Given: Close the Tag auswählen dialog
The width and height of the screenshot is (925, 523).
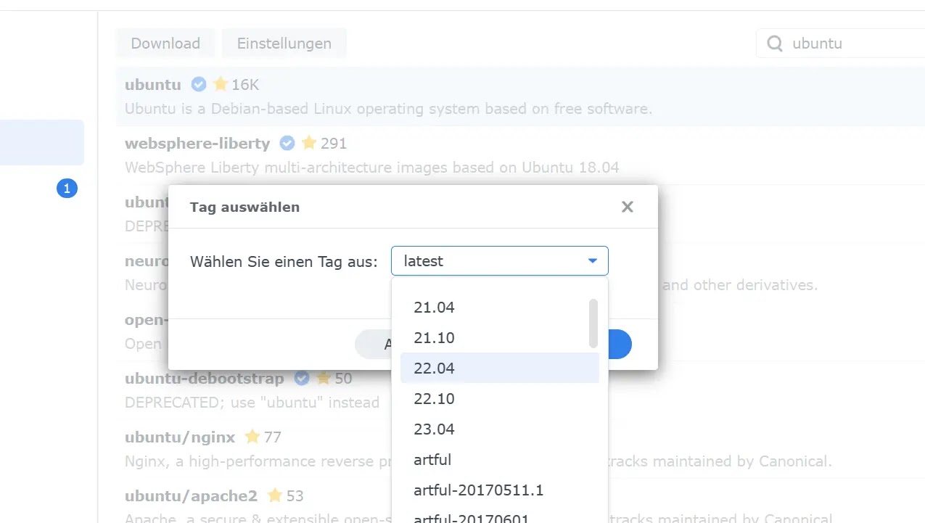Looking at the screenshot, I should click(628, 207).
